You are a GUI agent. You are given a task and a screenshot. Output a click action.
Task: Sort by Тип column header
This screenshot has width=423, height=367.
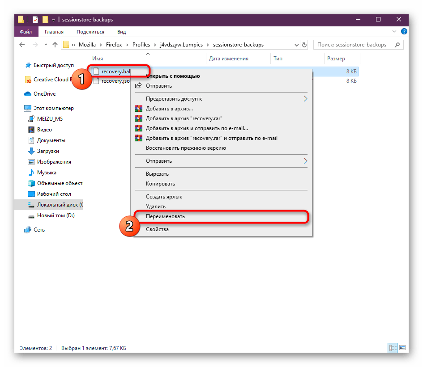(278, 59)
